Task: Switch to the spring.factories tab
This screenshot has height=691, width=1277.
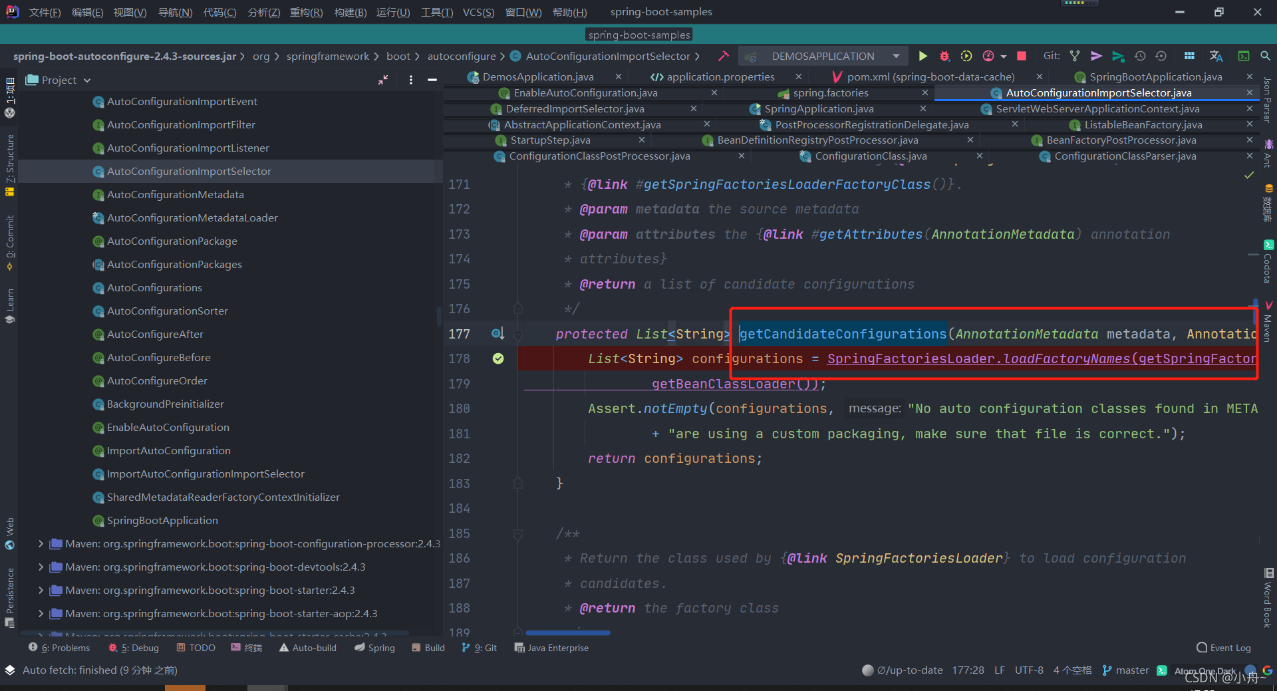Action: tap(831, 93)
